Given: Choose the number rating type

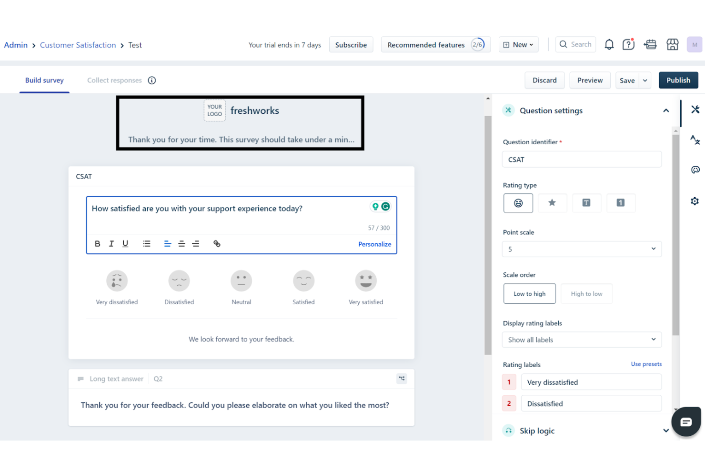Looking at the screenshot, I should tap(621, 203).
